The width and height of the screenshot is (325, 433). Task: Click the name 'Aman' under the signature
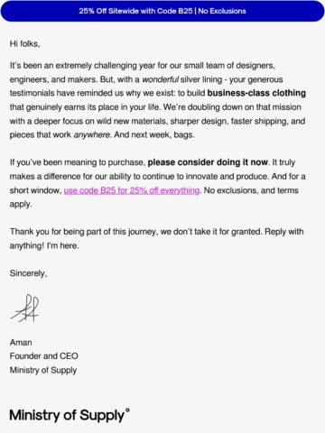pos(21,343)
